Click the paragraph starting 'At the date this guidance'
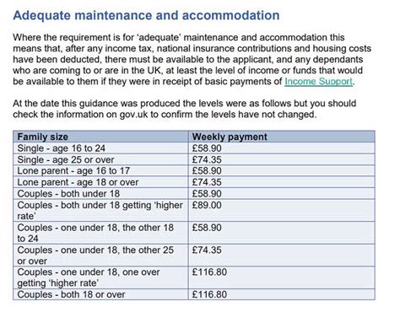400x312 pixels. tap(185, 109)
